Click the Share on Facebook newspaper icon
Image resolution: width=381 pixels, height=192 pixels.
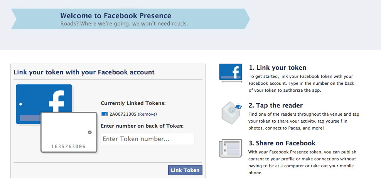tap(230, 148)
